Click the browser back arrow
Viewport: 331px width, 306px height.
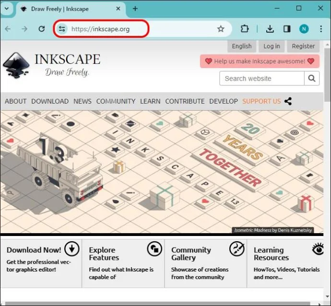pos(8,29)
